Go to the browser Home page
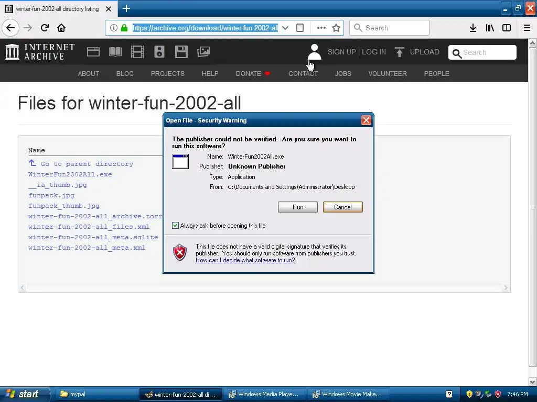 click(x=61, y=28)
